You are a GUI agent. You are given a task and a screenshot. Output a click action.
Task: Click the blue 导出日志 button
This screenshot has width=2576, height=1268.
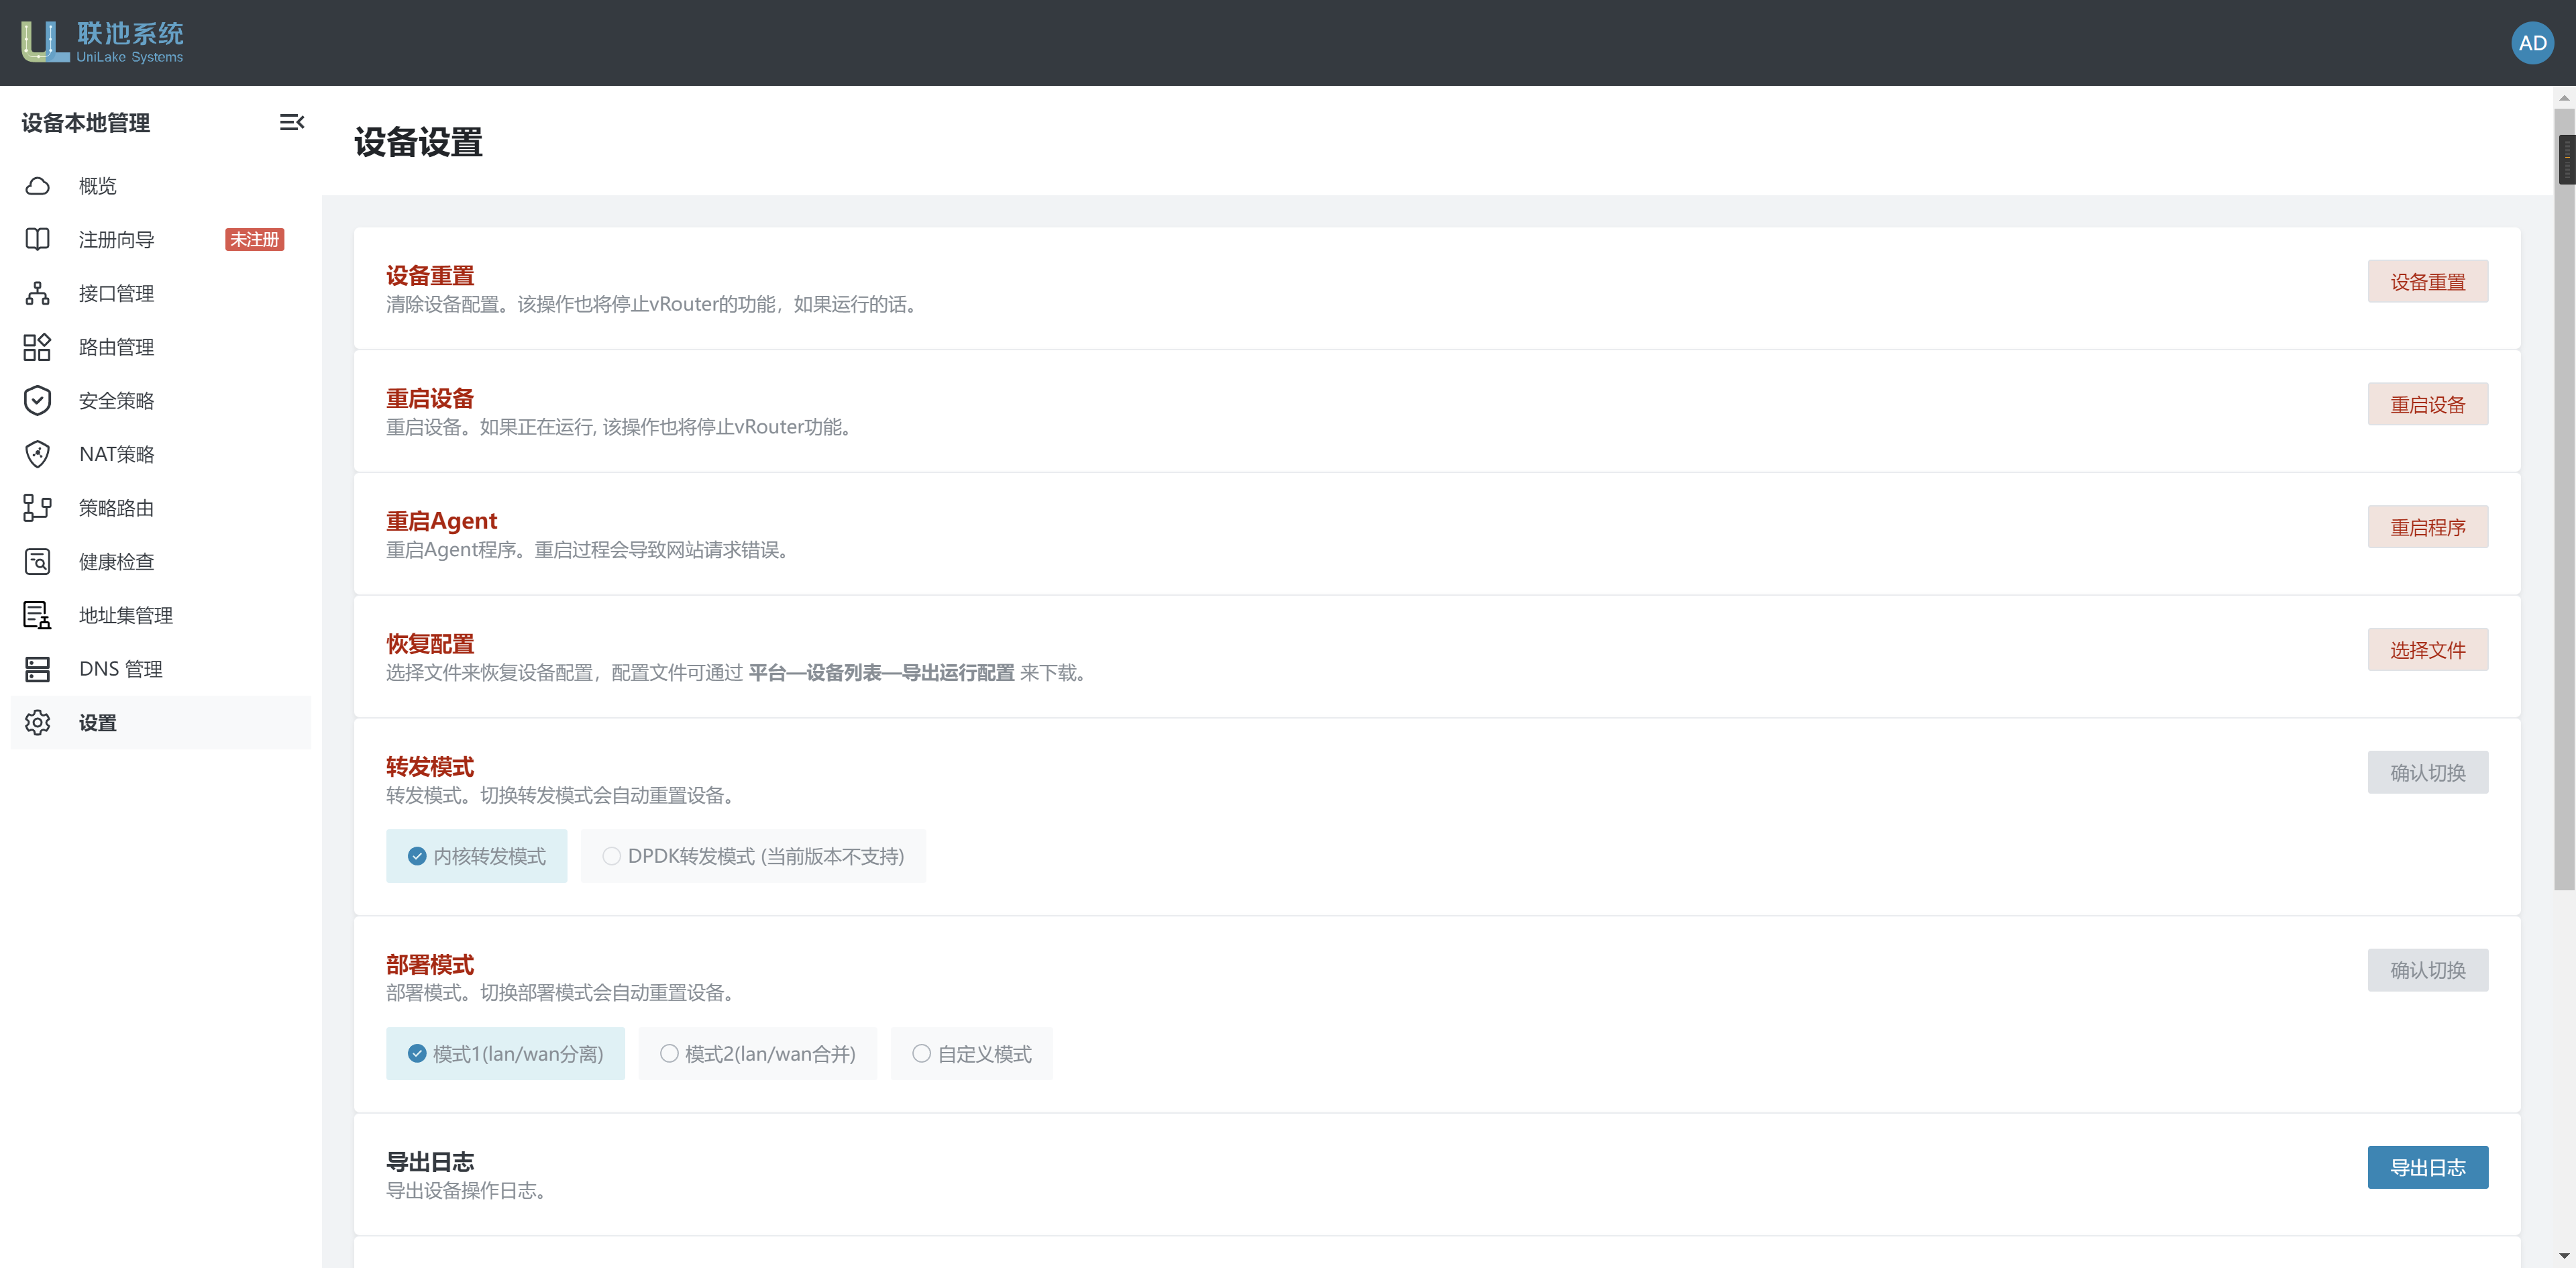(x=2427, y=1167)
